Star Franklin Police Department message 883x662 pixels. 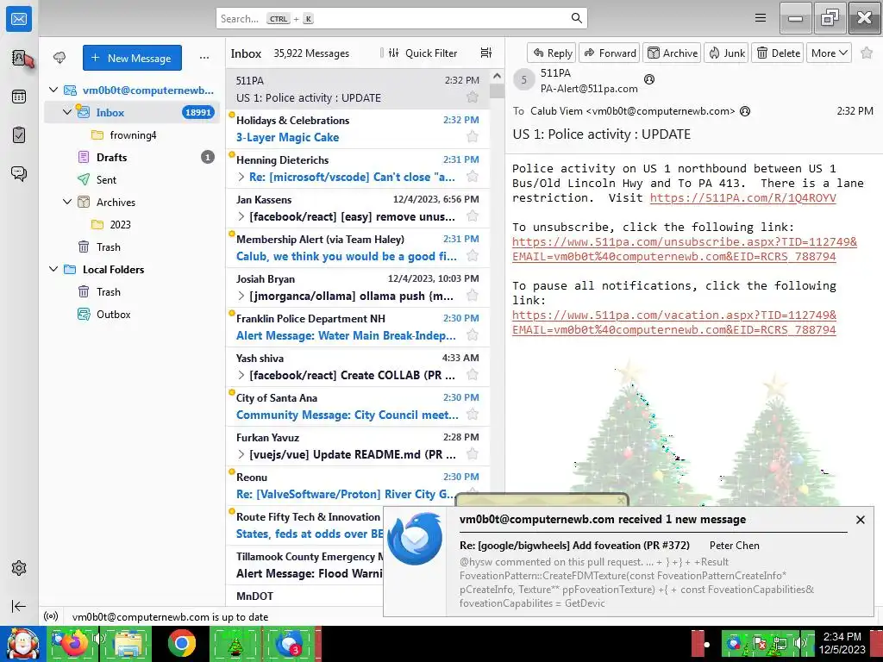[473, 335]
